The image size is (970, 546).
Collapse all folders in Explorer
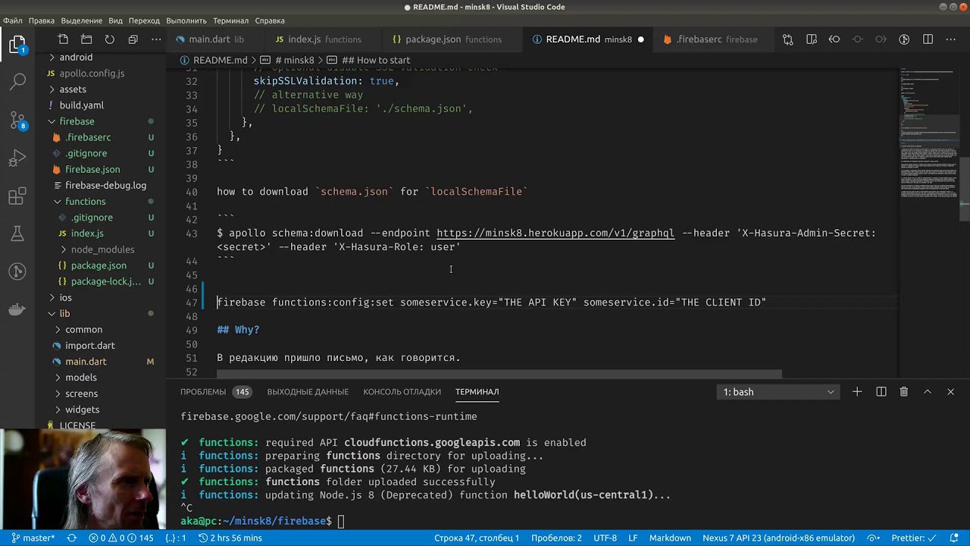pyautogui.click(x=133, y=39)
